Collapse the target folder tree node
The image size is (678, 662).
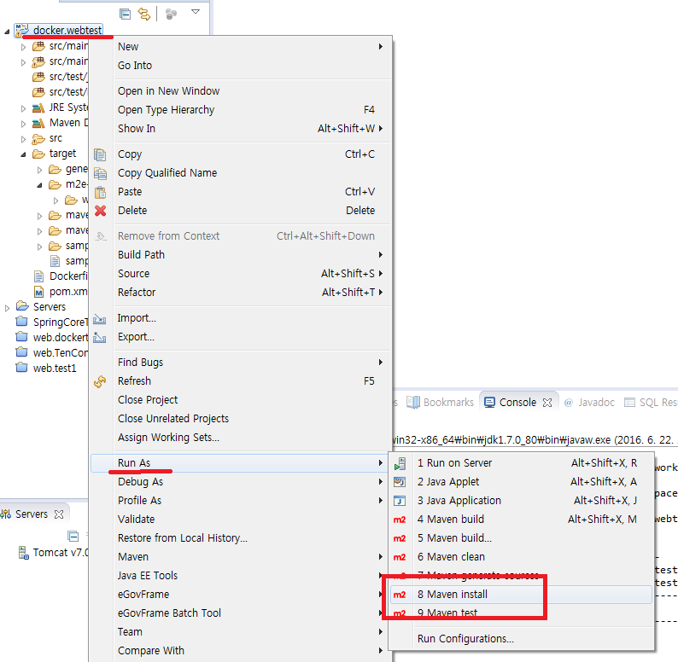(24, 154)
